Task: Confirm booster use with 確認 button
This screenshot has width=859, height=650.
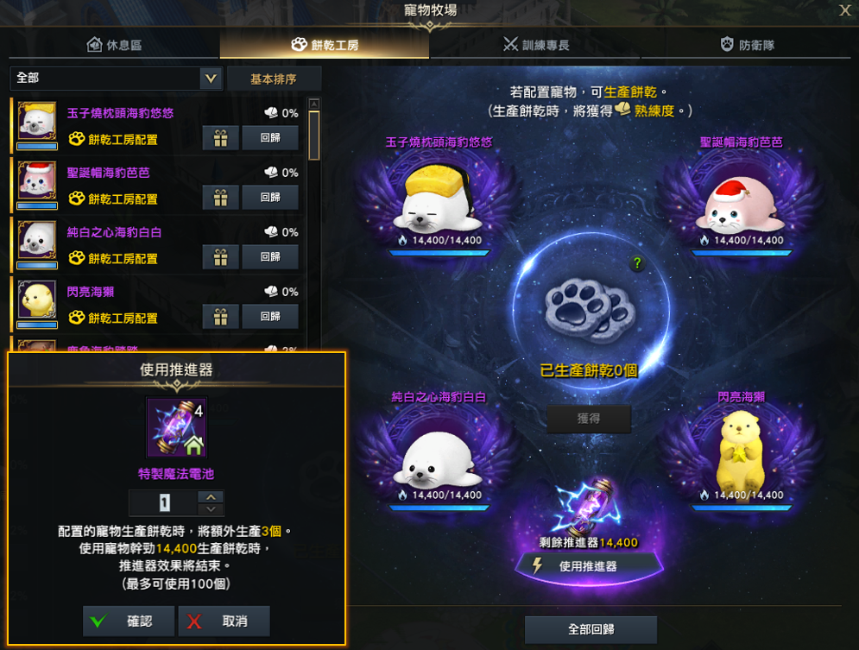Action: (128, 621)
